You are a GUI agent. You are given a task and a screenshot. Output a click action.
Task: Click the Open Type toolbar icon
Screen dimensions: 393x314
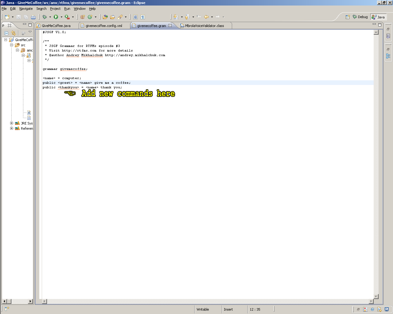[105, 17]
